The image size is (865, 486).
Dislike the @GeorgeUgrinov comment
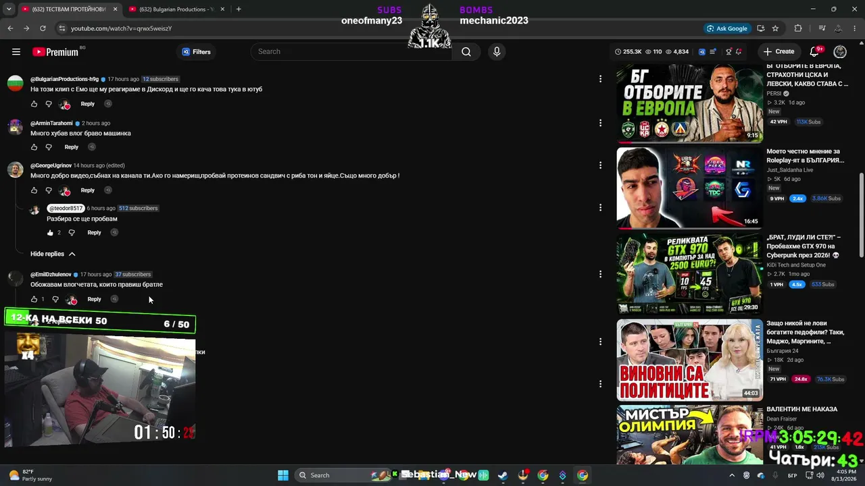tap(49, 190)
